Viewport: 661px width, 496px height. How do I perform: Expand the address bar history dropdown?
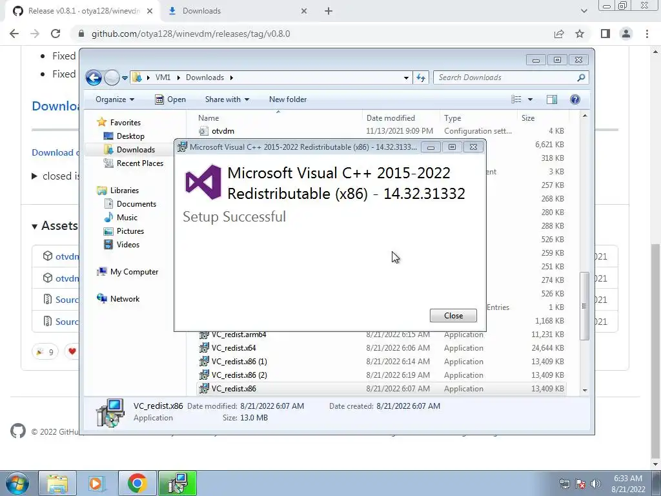(406, 77)
